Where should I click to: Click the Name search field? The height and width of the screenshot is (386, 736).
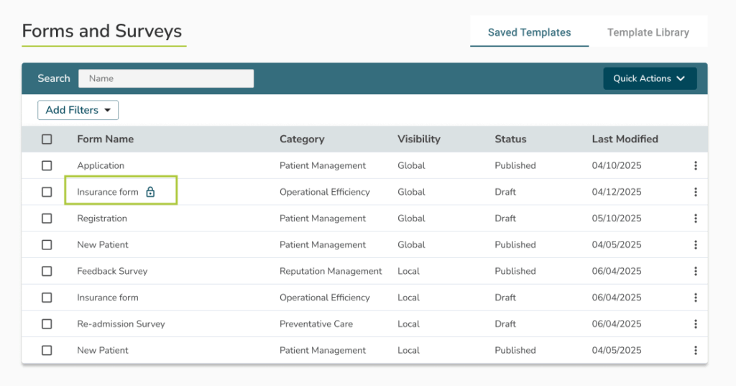point(165,78)
